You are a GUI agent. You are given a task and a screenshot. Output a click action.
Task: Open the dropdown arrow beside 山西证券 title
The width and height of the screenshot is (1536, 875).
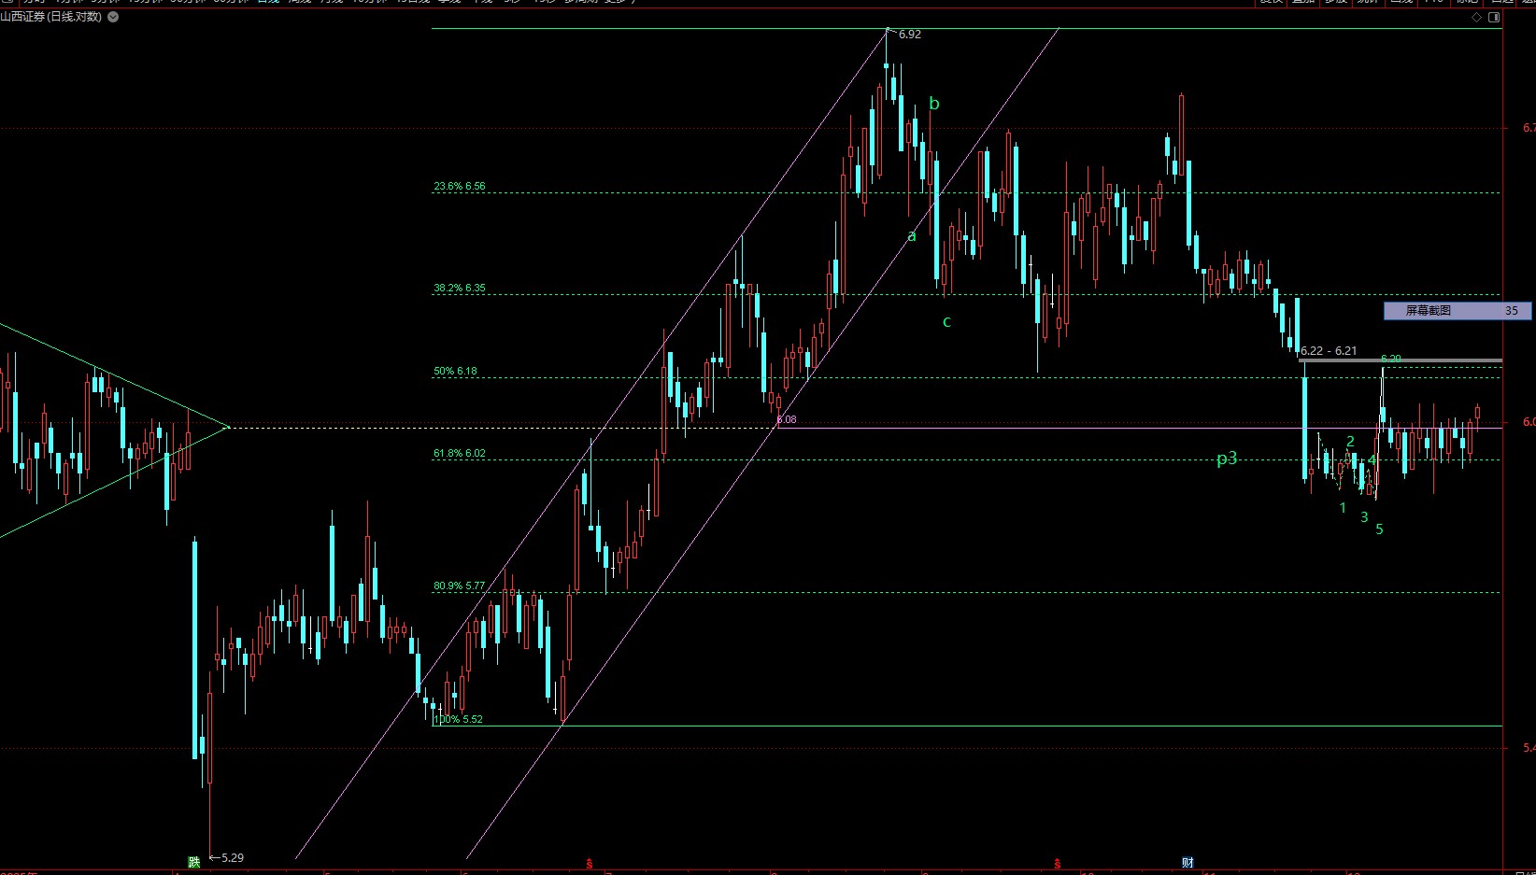pos(113,17)
